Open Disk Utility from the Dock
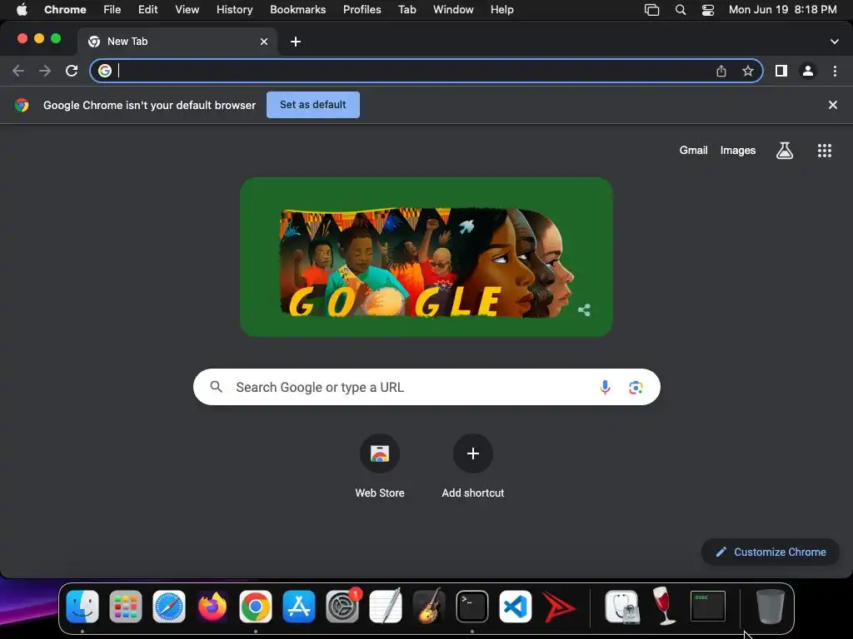This screenshot has height=639, width=853. 621,607
